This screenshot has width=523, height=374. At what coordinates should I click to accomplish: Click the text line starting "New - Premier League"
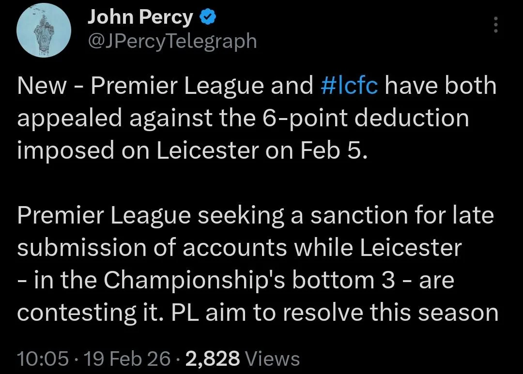[x=165, y=86]
